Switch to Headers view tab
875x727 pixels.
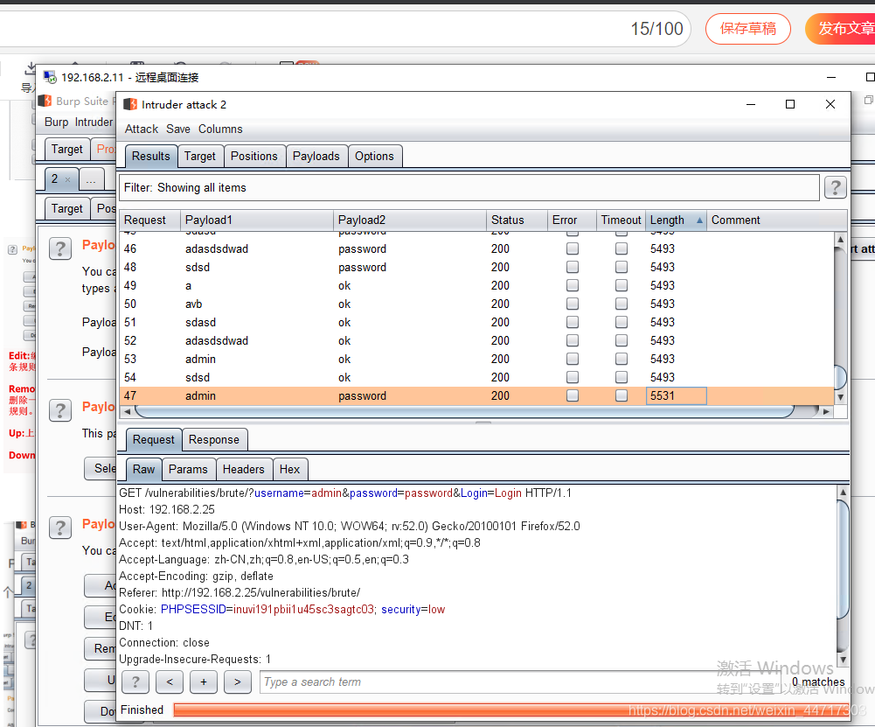(x=243, y=470)
